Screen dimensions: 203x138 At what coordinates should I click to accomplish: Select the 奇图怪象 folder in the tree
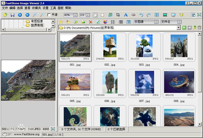point(37,21)
